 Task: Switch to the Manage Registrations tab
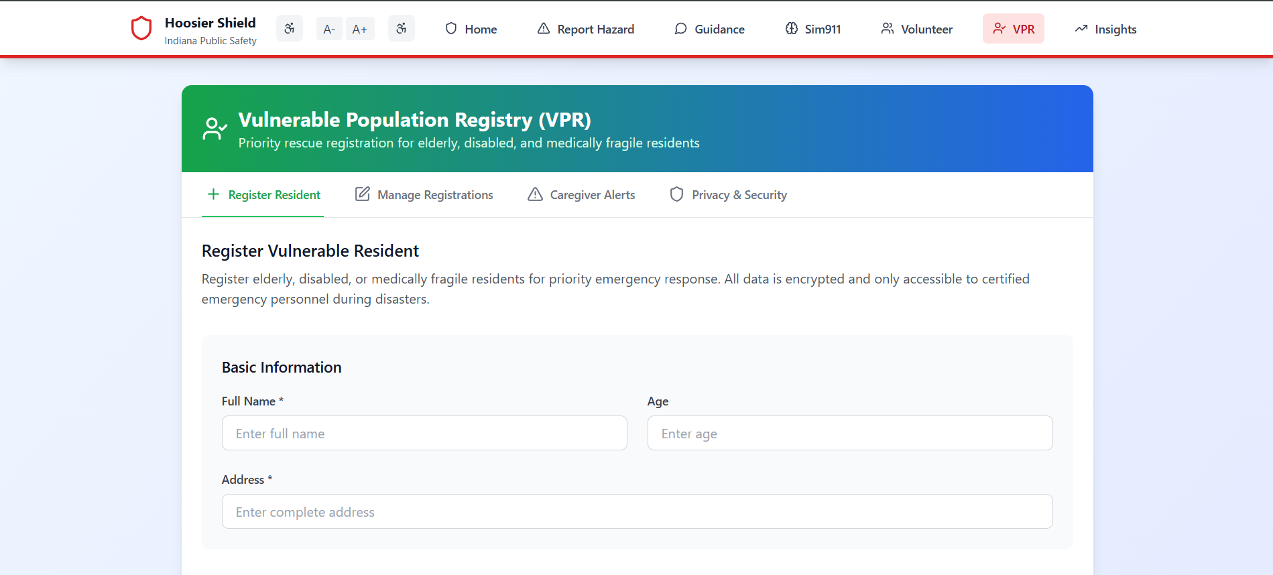(424, 195)
